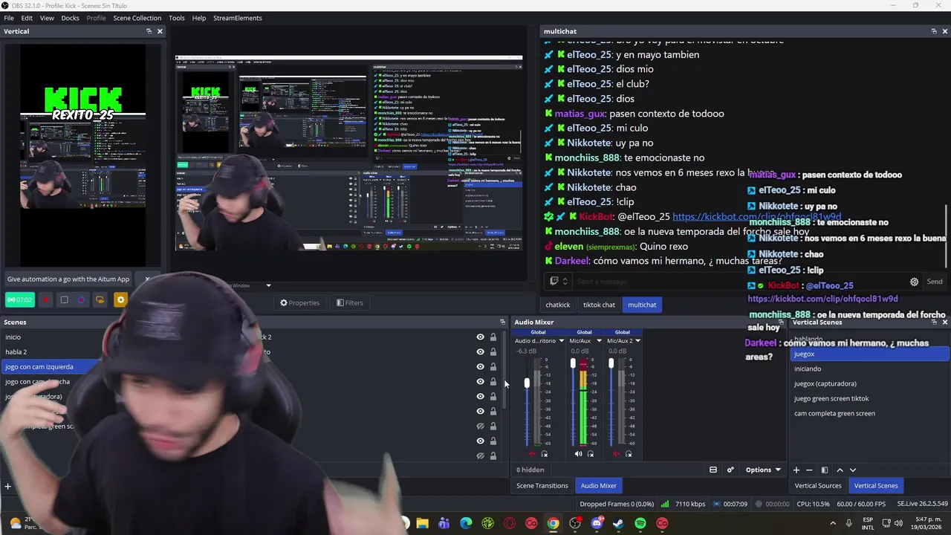The height and width of the screenshot is (535, 951).
Task: Click the Properties button
Action: (299, 302)
